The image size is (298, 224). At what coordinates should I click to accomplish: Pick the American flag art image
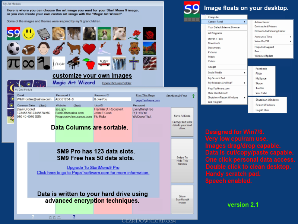tap(150, 63)
